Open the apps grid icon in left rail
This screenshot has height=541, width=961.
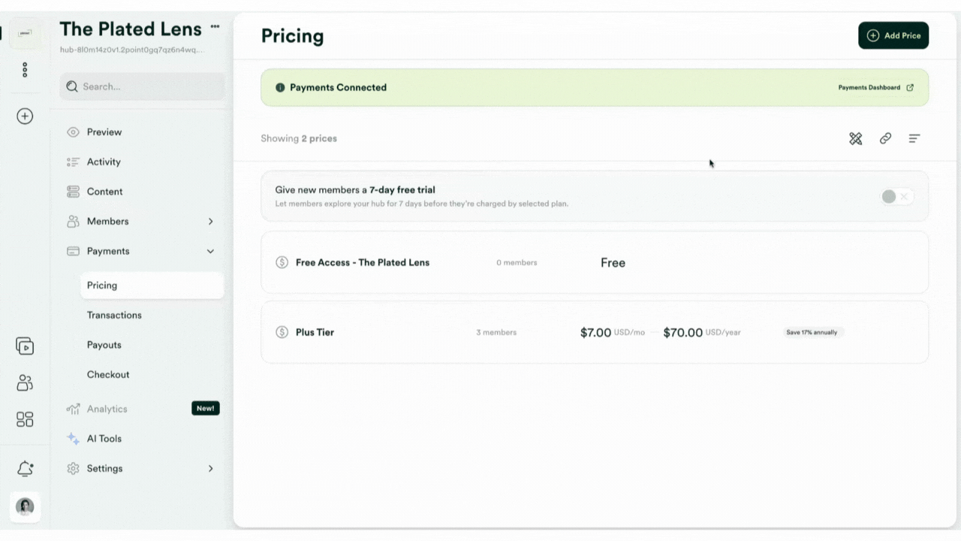click(x=25, y=419)
